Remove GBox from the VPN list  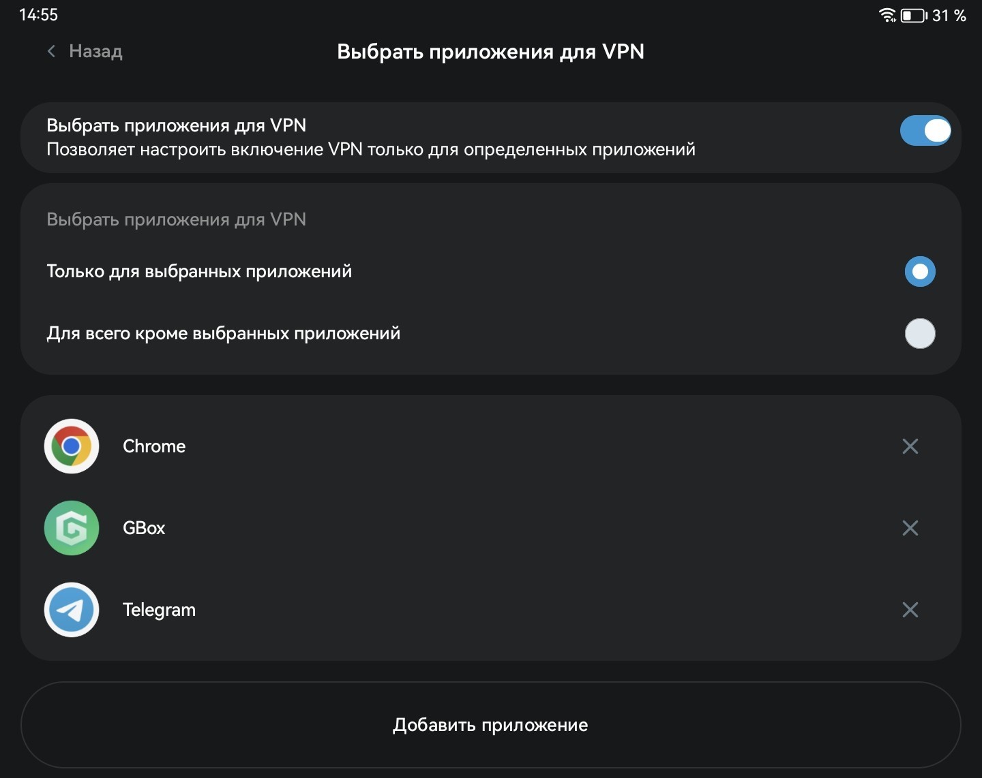[x=910, y=528]
